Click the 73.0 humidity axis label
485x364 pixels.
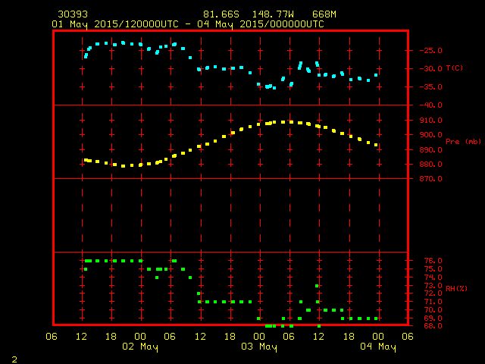[x=433, y=285]
